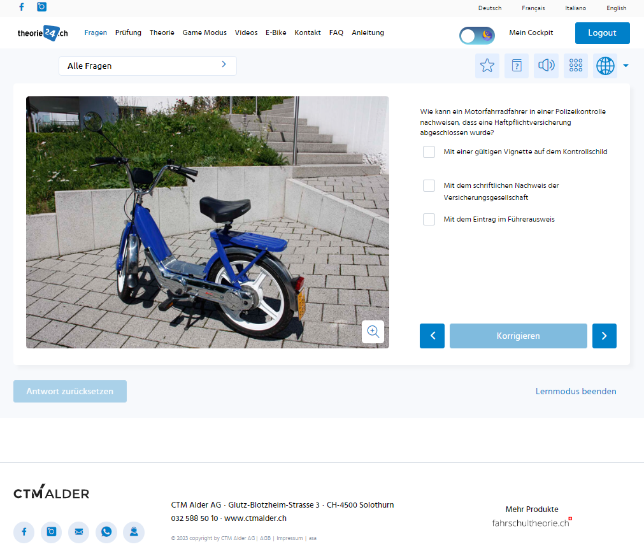Image resolution: width=644 pixels, height=556 pixels.
Task: Open the Anleitung menu item
Action: (368, 33)
